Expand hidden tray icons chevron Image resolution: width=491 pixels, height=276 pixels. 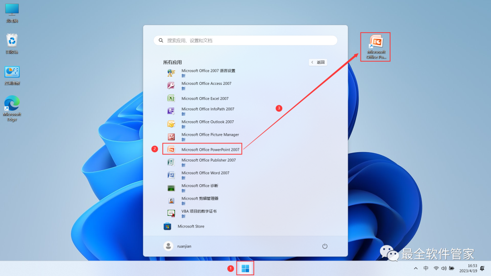(x=416, y=268)
